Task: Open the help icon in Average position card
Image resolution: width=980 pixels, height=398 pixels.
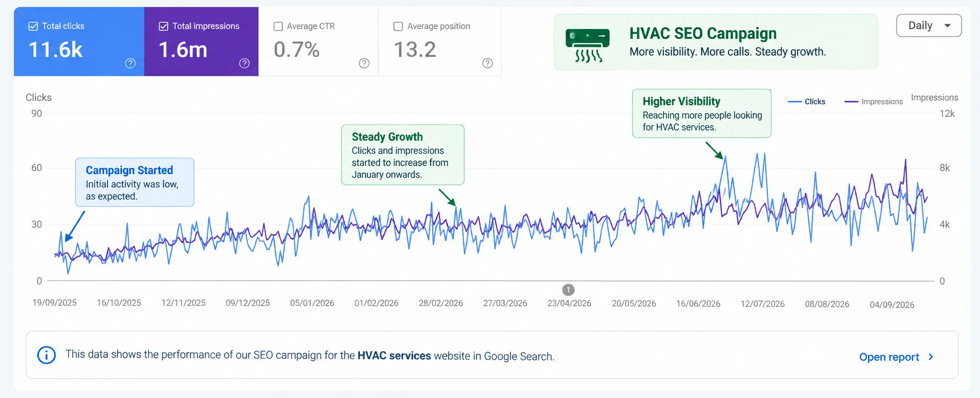Action: point(488,63)
